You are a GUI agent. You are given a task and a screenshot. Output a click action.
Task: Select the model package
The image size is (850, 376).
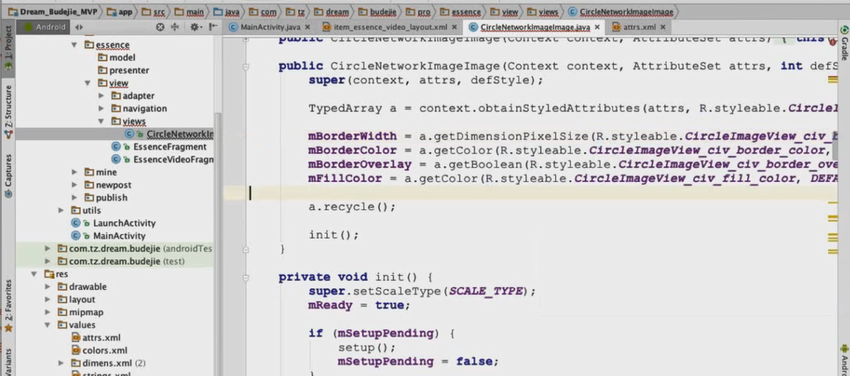pyautogui.click(x=117, y=58)
